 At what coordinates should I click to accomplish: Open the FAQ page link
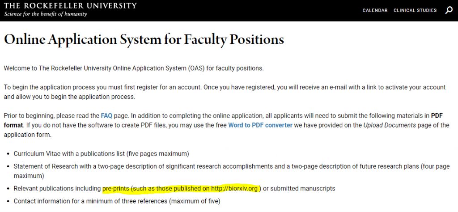coord(106,115)
